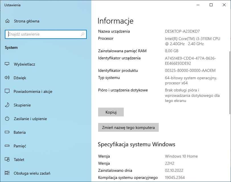Click the magnifier icon in search box
Screen dimensions: 231x182
coord(82,34)
